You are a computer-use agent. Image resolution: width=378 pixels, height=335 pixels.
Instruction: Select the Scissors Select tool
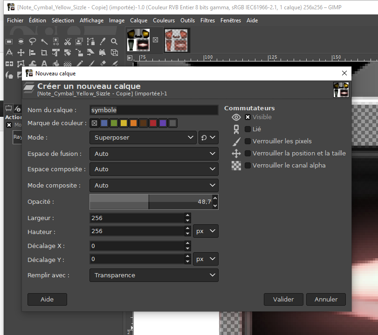pos(68,41)
